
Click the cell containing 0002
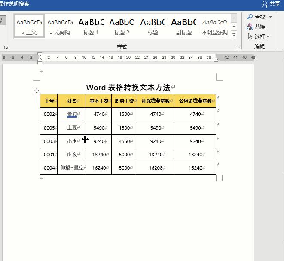coord(49,114)
